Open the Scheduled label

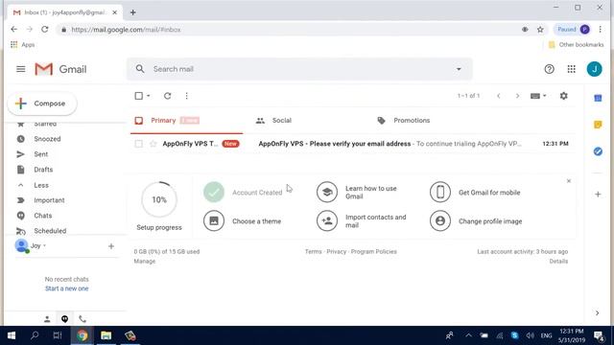(50, 231)
